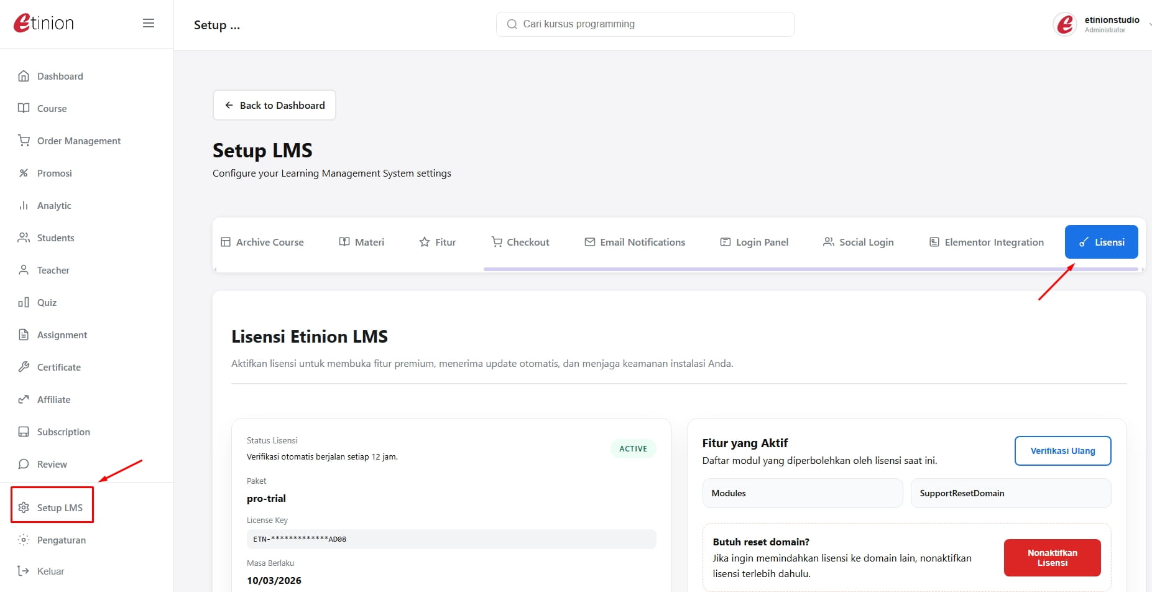
Task: Select the Lisensi tab
Action: pos(1101,243)
